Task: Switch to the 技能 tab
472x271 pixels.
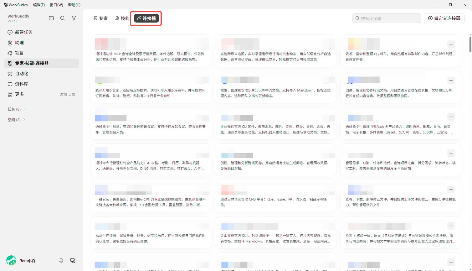Action: (122, 18)
